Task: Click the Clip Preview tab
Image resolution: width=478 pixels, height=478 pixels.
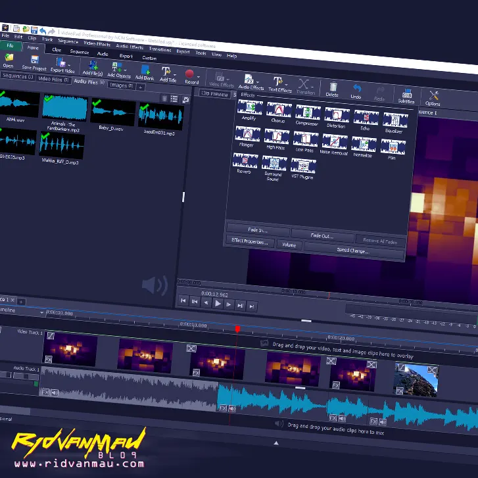Action: 214,94
